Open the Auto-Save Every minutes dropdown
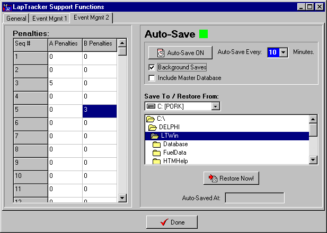Image resolution: width=327 pixels, height=233 pixels. pos(284,52)
